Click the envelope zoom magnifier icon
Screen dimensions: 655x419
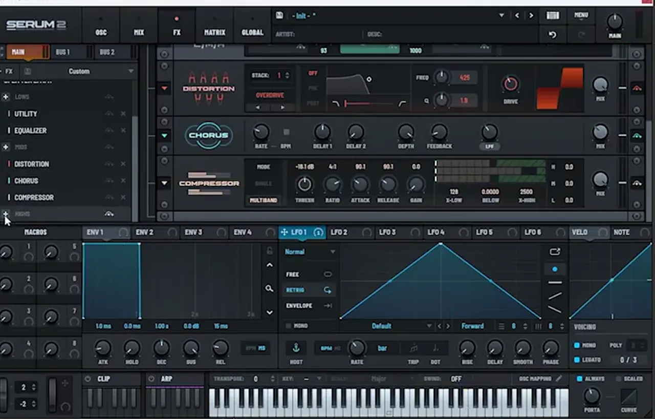coord(269,289)
